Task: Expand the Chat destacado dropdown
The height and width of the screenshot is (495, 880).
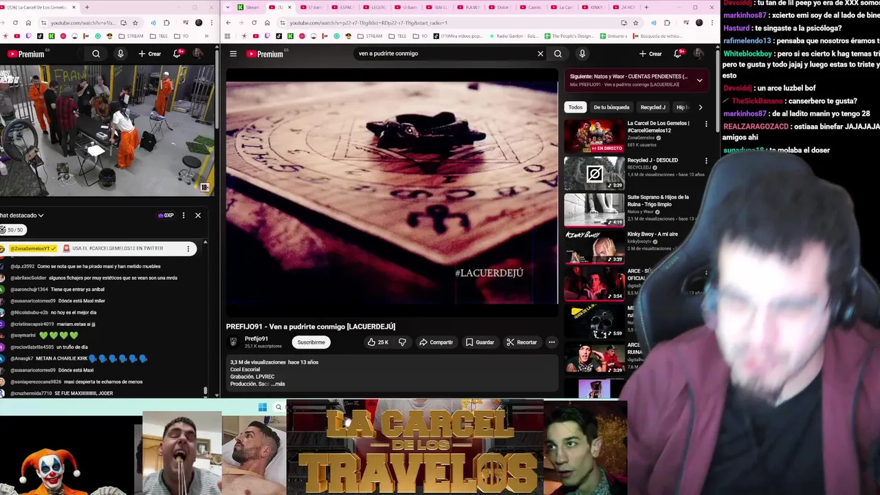Action: (x=22, y=215)
